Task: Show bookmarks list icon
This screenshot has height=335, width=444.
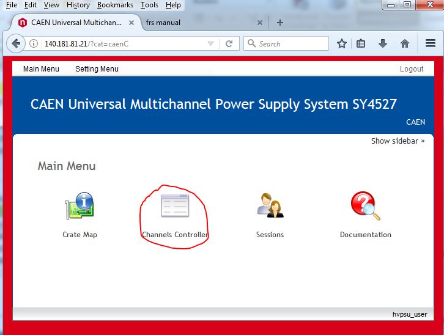Action: [x=361, y=43]
